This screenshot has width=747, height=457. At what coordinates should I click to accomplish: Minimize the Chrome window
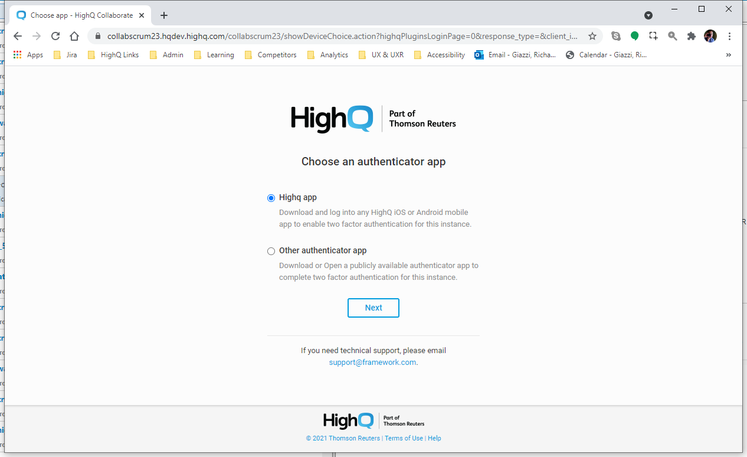point(674,9)
